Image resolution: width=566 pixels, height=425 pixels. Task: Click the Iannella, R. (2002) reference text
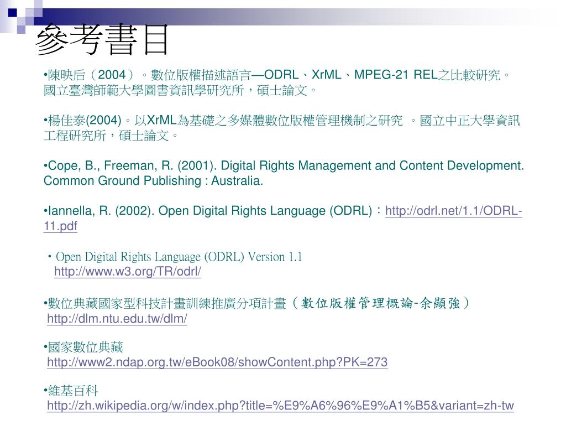tap(208, 211)
